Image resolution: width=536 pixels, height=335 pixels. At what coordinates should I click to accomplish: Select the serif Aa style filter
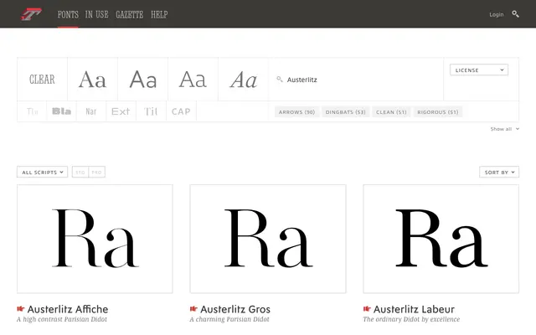(x=92, y=80)
